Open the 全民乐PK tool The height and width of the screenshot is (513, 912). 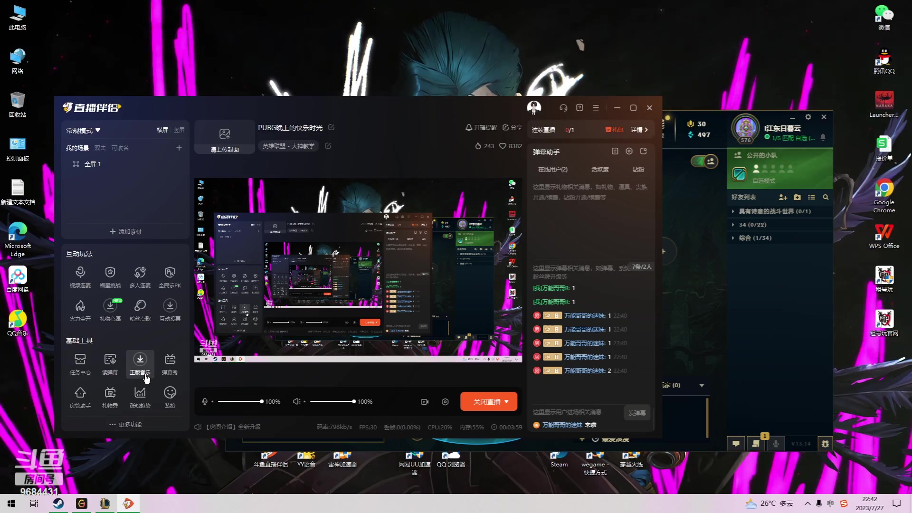[170, 277]
